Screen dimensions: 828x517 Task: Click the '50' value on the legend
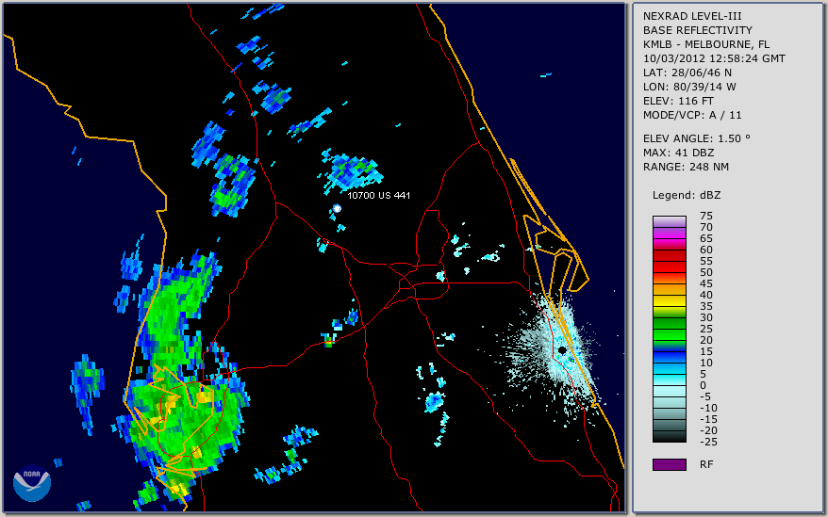(706, 272)
